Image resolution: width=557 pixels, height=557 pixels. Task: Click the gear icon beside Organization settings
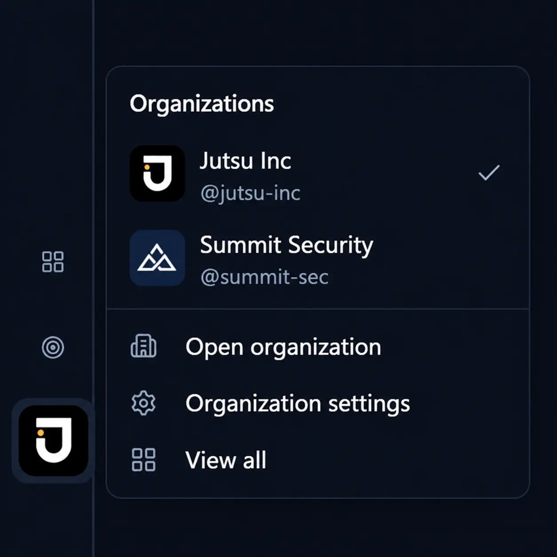coord(143,403)
